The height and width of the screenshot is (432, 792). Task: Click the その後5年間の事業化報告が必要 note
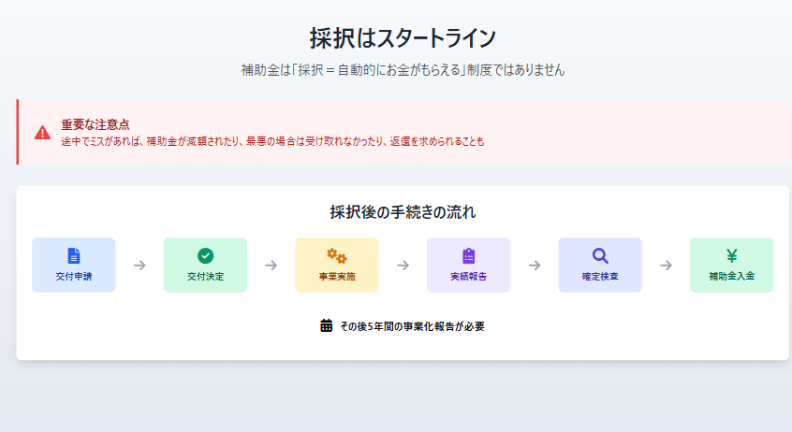pyautogui.click(x=412, y=326)
